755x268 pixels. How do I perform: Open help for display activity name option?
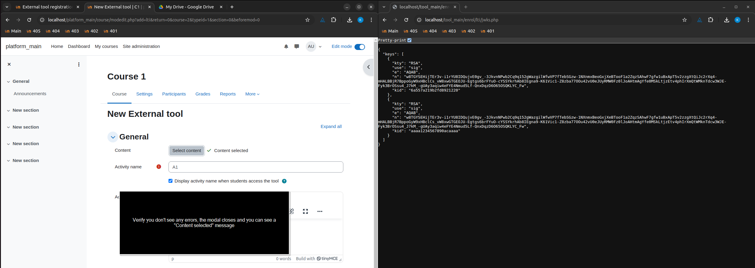coord(284,181)
